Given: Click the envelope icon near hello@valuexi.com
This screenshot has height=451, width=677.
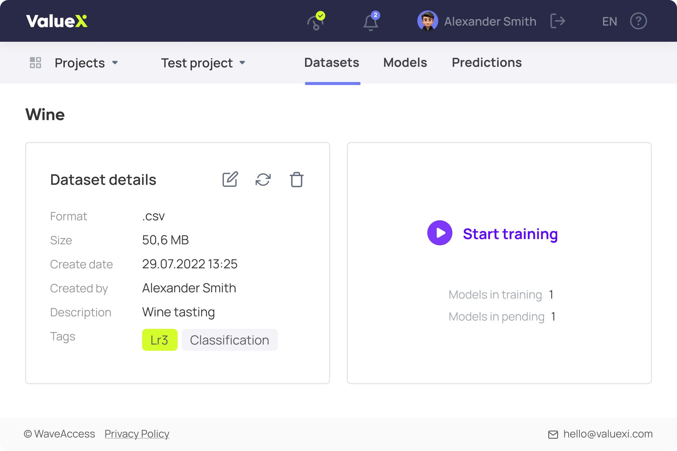Looking at the screenshot, I should (554, 434).
